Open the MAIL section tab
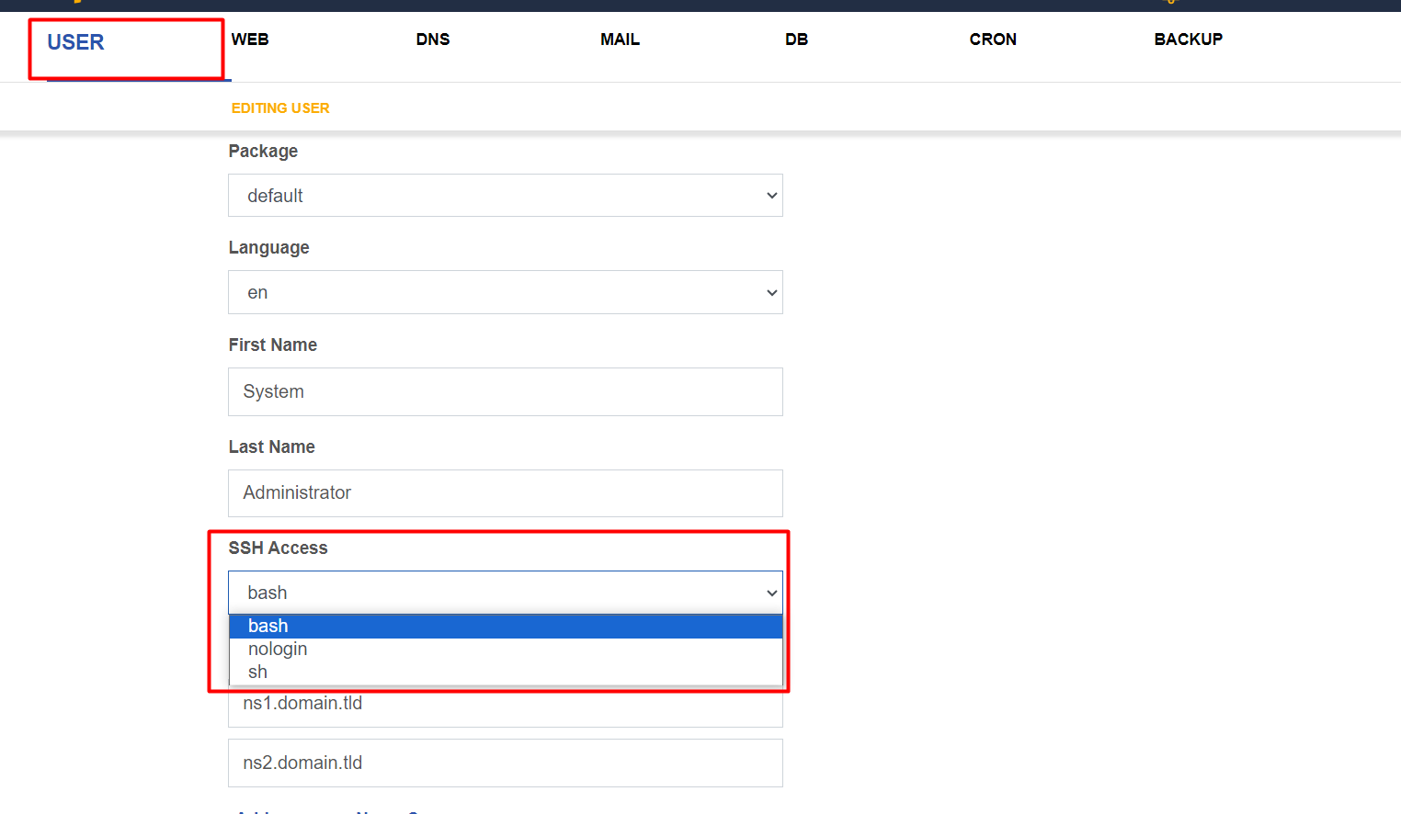Screen dimensions: 1401x814 pyautogui.click(x=620, y=40)
